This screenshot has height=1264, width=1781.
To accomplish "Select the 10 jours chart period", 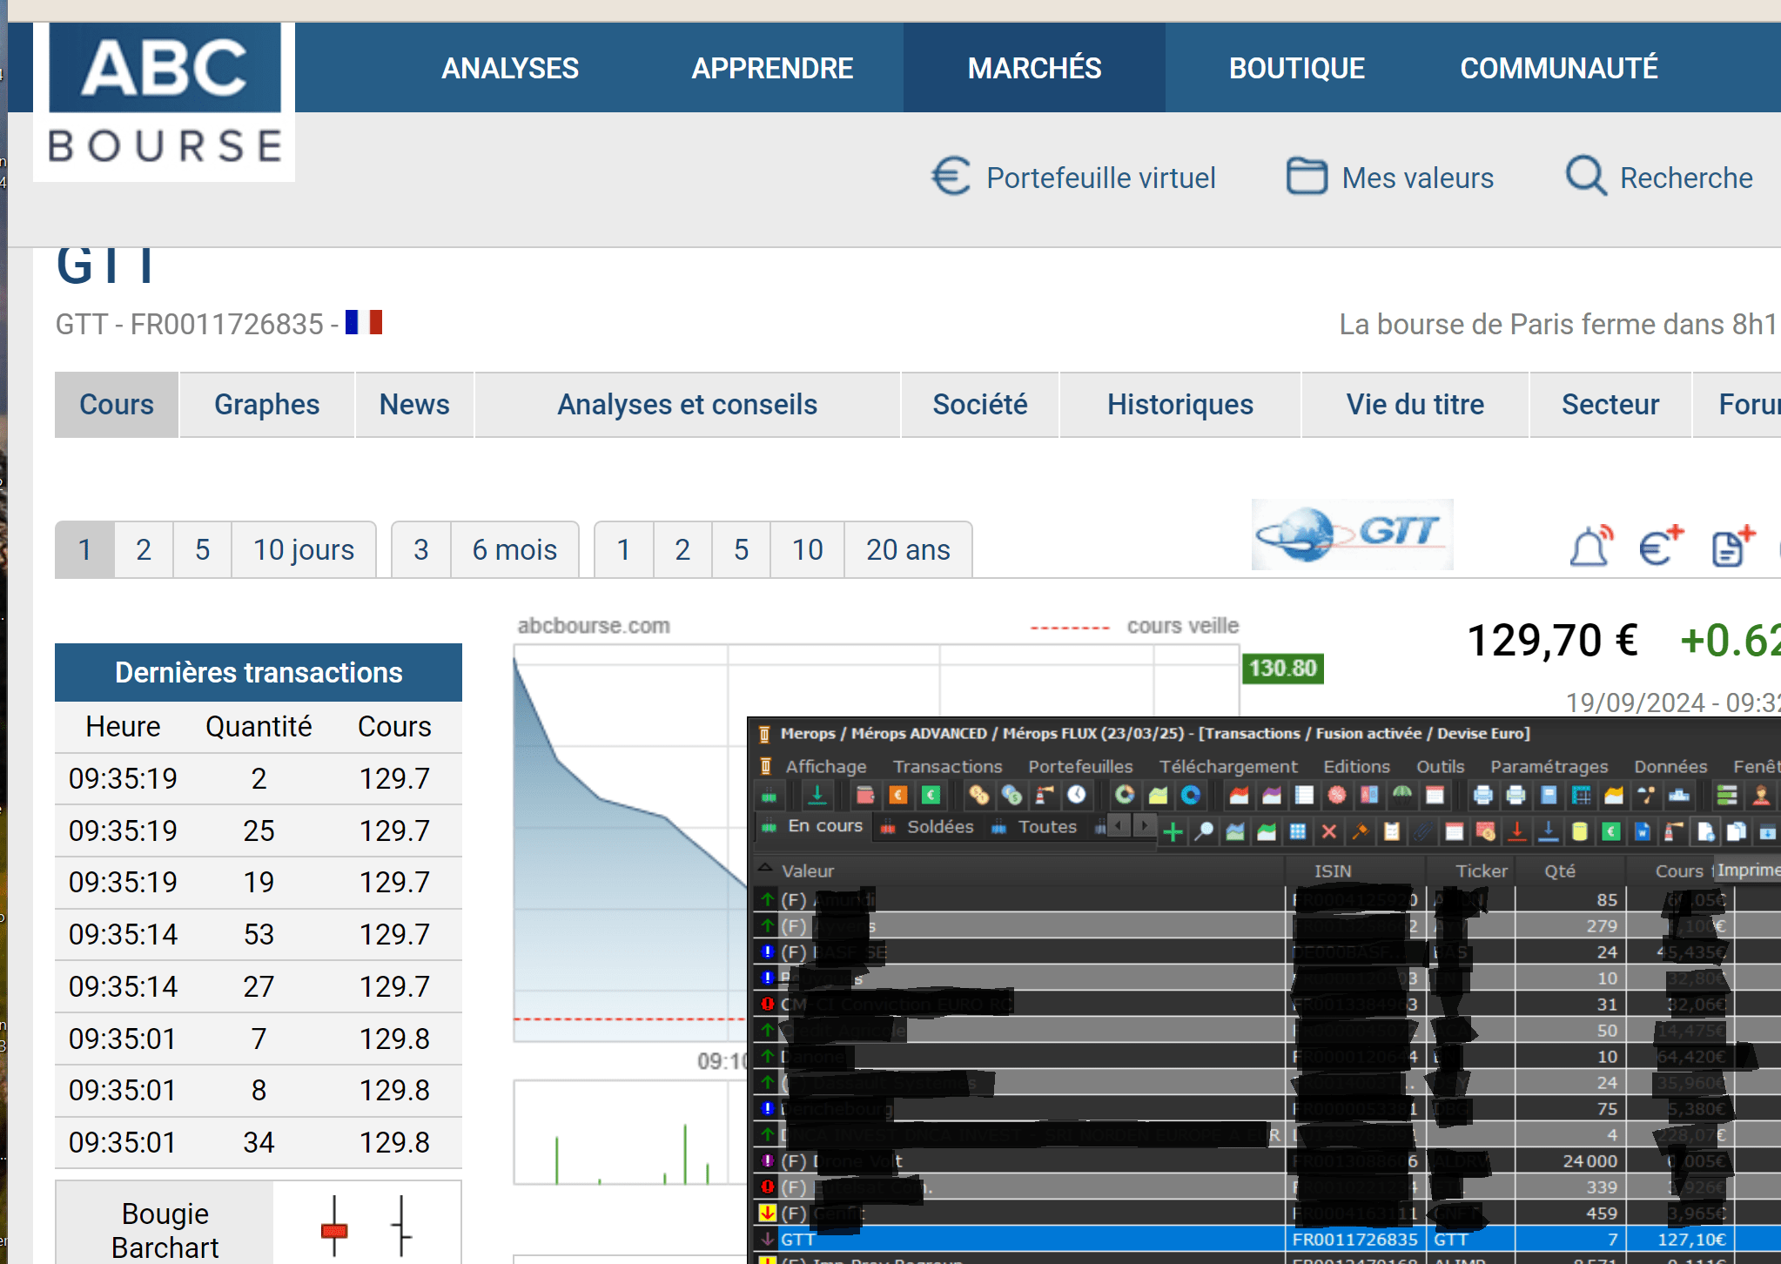I will click(303, 549).
